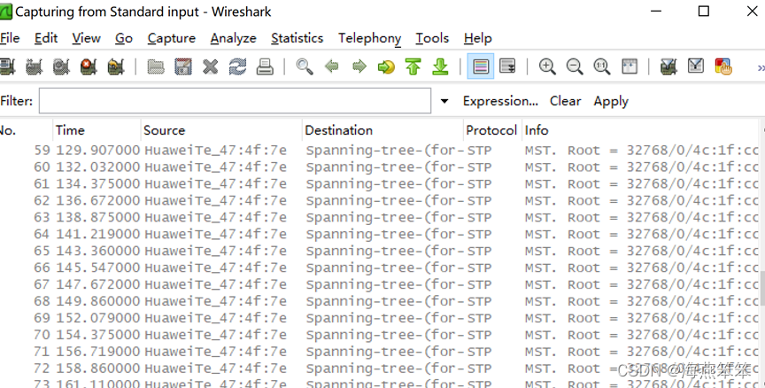Zoom in the packet text
765x388 pixels.
tap(547, 66)
